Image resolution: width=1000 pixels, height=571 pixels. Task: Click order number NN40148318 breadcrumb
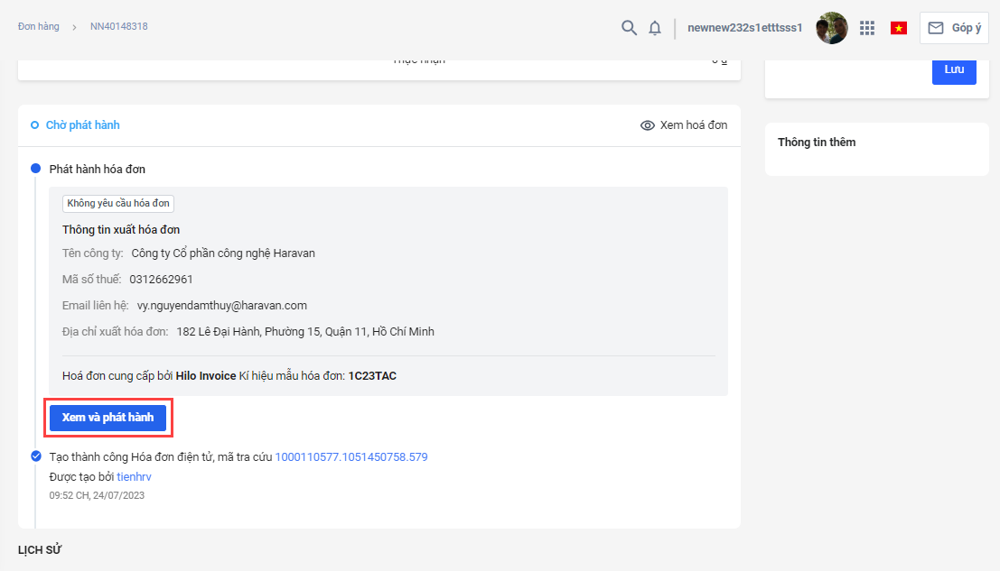tap(118, 26)
